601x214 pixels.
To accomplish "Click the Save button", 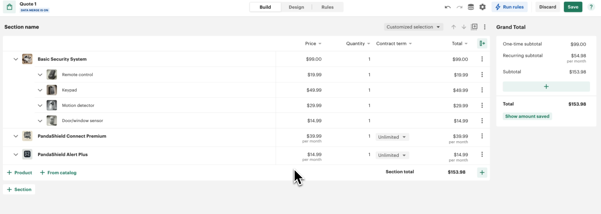I will click(x=573, y=7).
